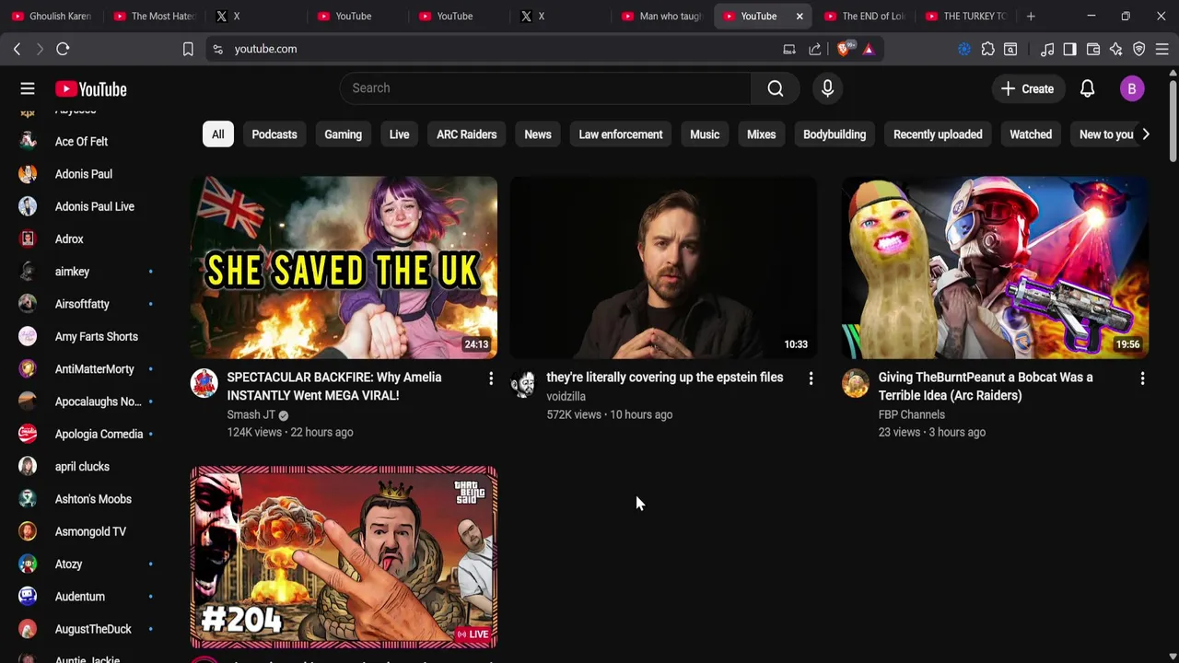Viewport: 1179px width, 663px height.
Task: Play the epstein files video thumbnail
Action: pyautogui.click(x=663, y=267)
